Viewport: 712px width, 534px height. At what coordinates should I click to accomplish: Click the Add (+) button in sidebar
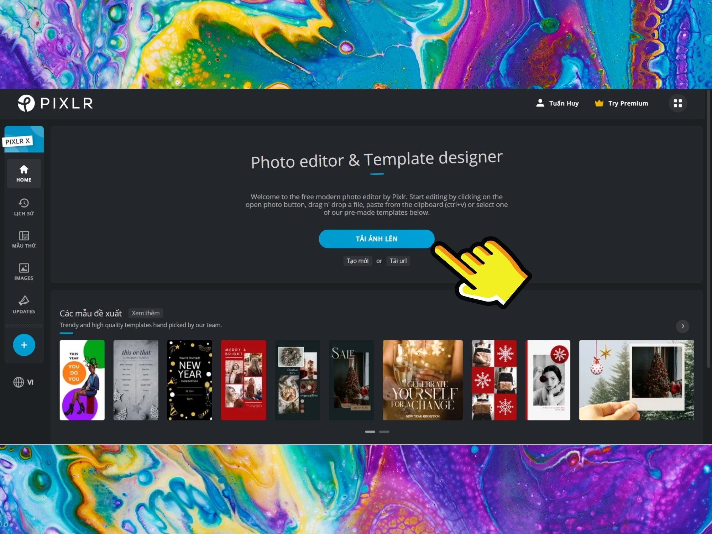23,345
